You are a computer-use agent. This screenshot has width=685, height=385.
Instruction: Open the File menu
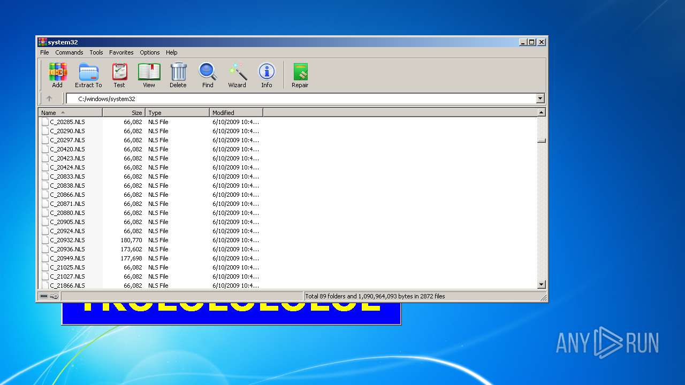coord(44,52)
